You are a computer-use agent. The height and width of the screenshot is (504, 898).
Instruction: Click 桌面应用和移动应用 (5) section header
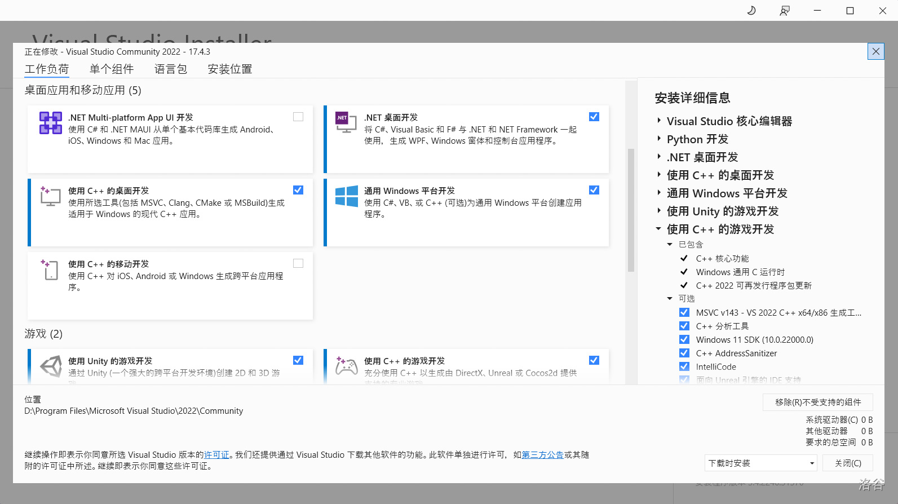tap(83, 90)
